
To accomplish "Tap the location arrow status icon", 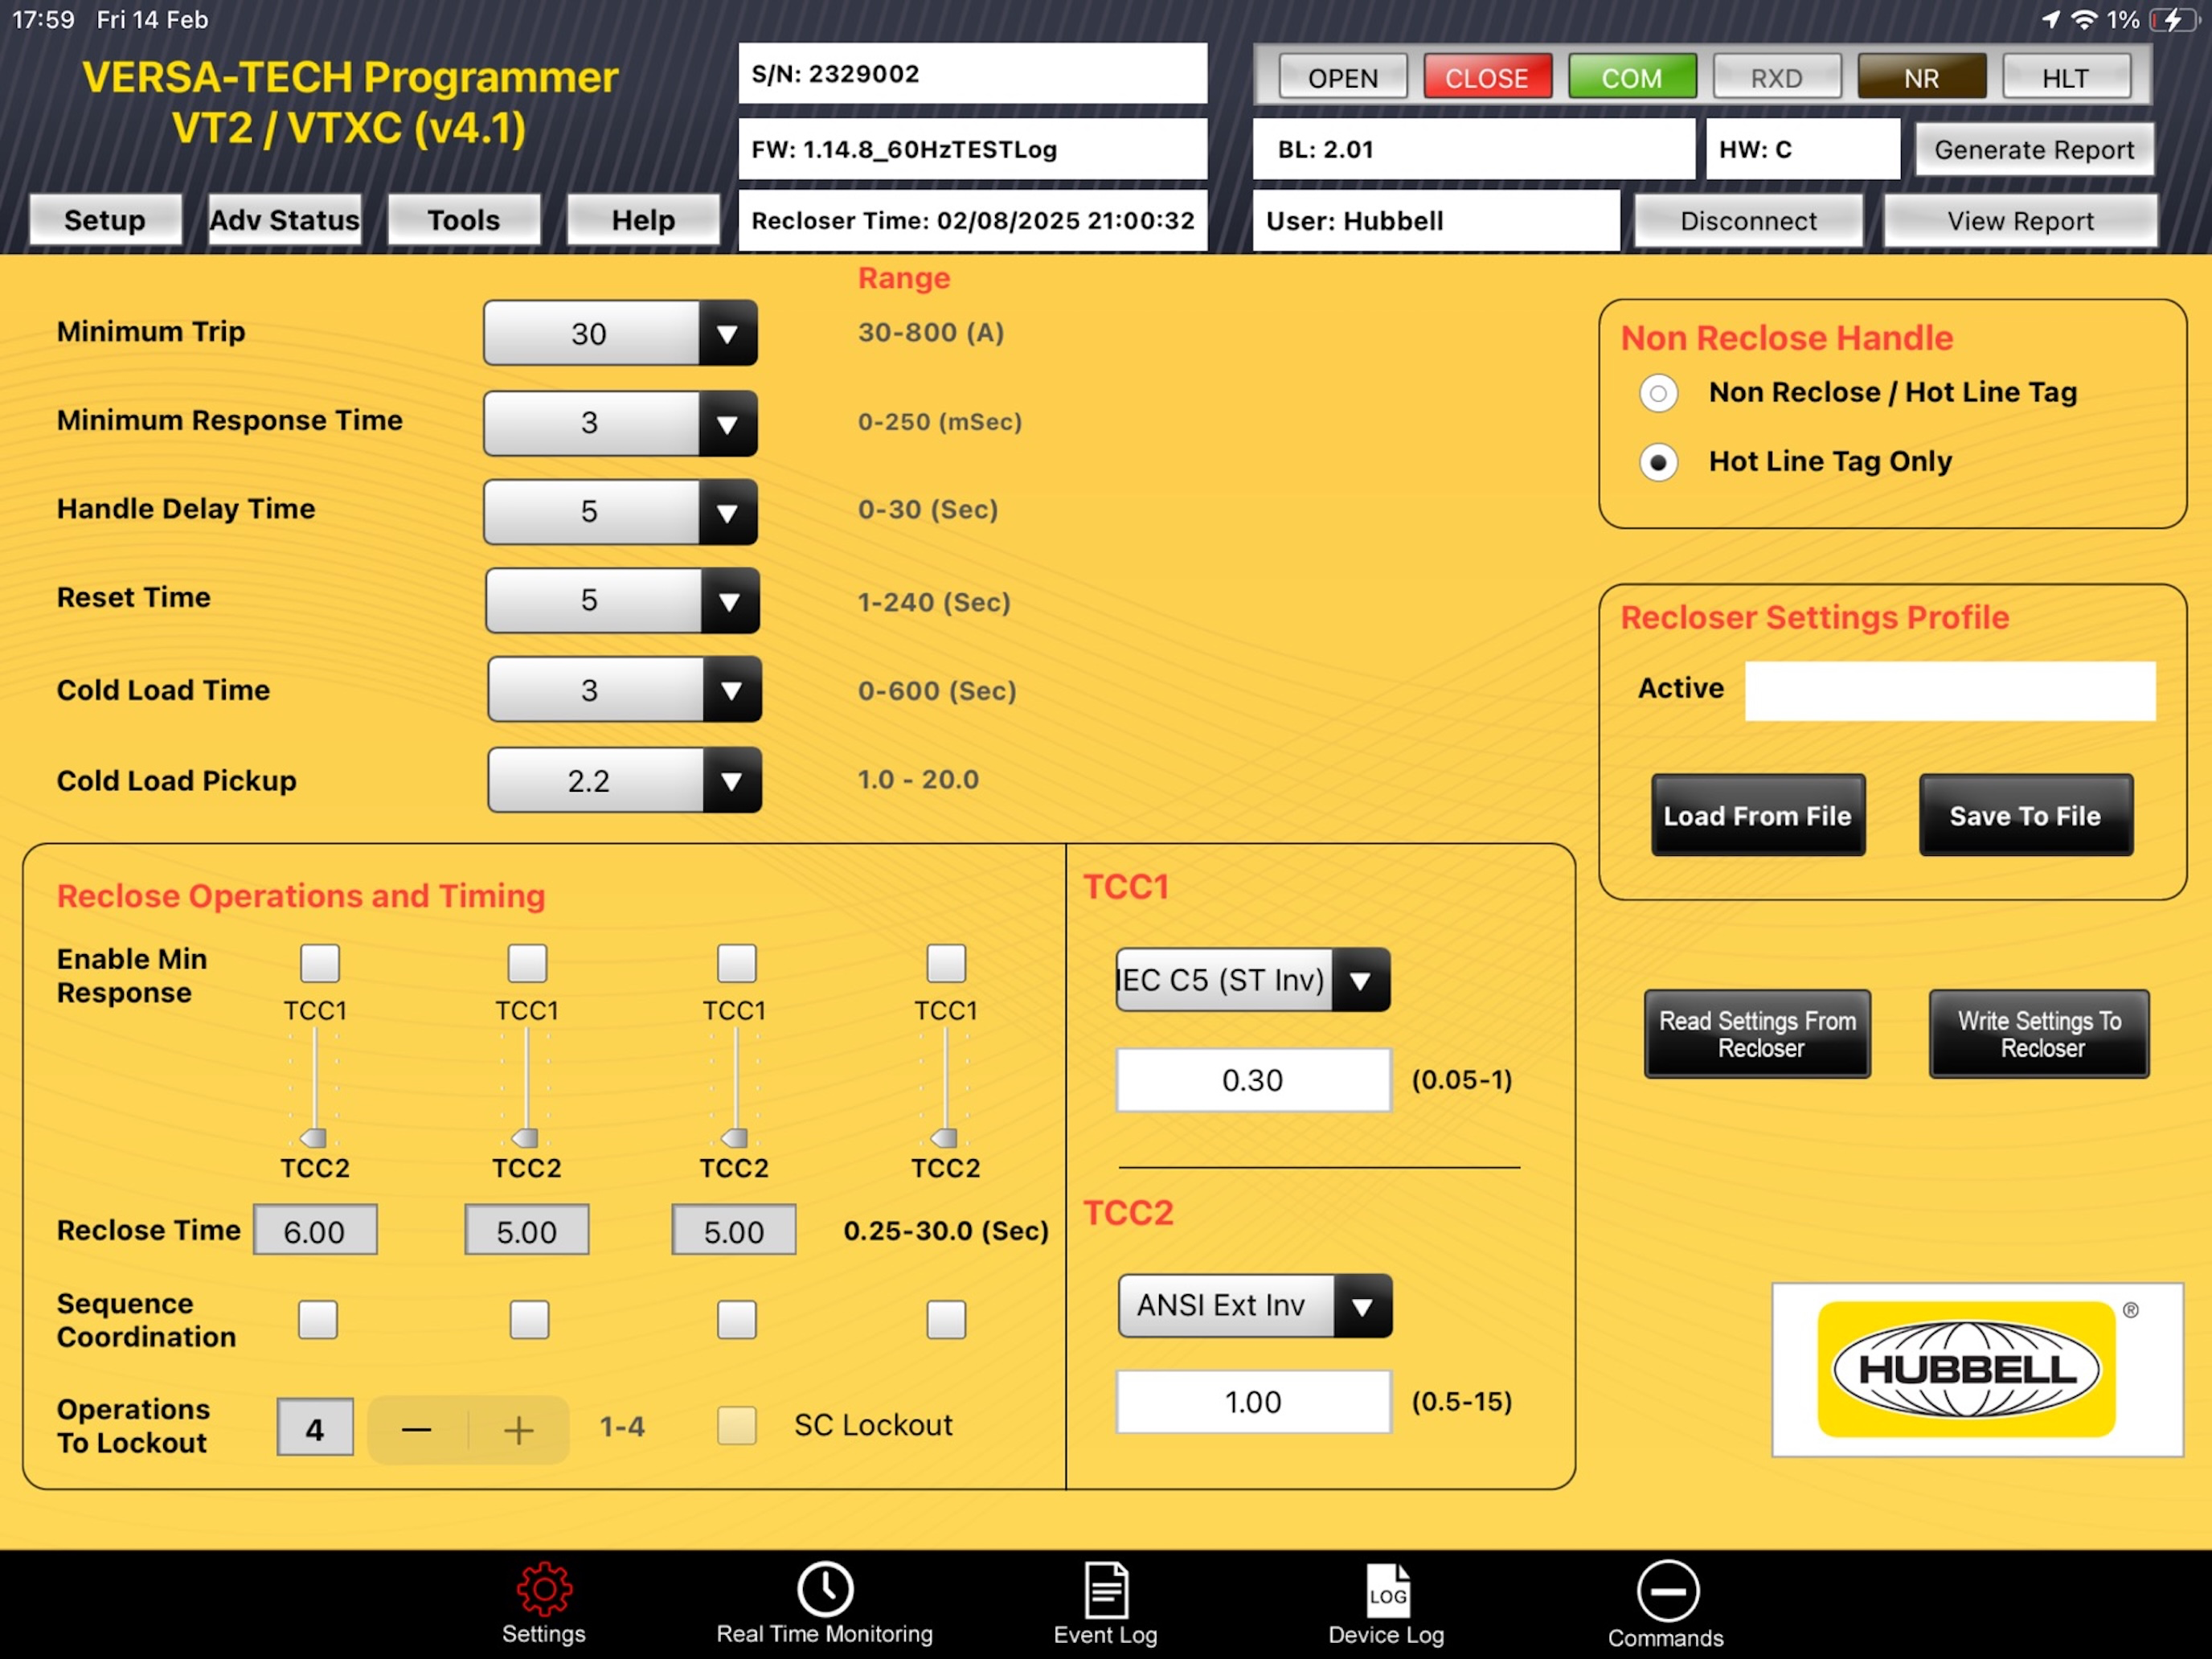I will click(2050, 20).
